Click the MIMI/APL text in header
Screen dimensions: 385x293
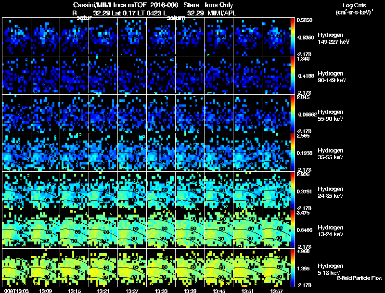(222, 13)
